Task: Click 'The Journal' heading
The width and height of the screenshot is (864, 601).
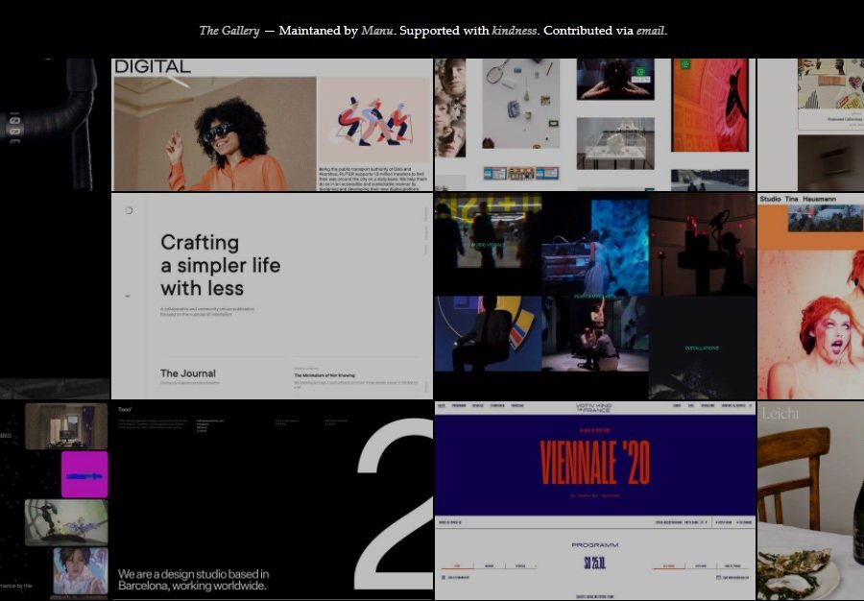Action: coord(188,373)
